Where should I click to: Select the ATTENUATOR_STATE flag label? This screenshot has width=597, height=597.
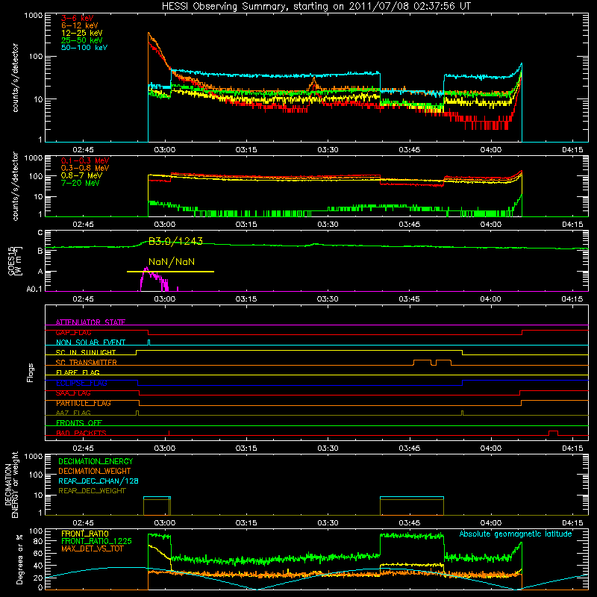pyautogui.click(x=90, y=322)
